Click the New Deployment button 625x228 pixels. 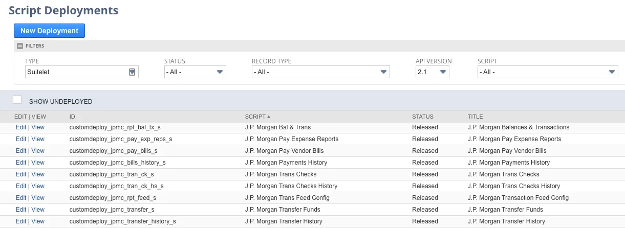49,31
